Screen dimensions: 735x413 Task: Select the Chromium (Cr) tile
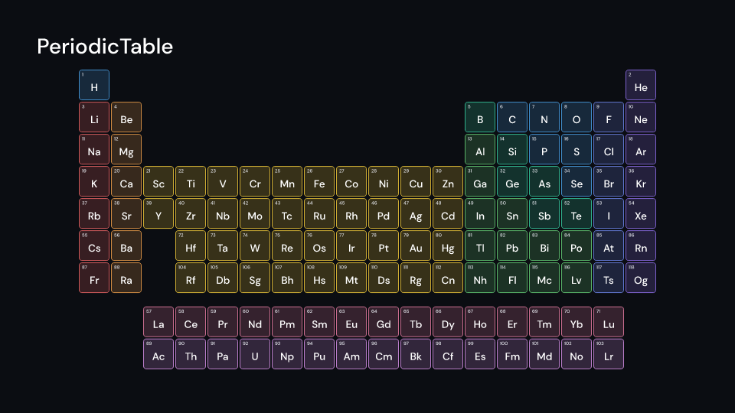[255, 181]
